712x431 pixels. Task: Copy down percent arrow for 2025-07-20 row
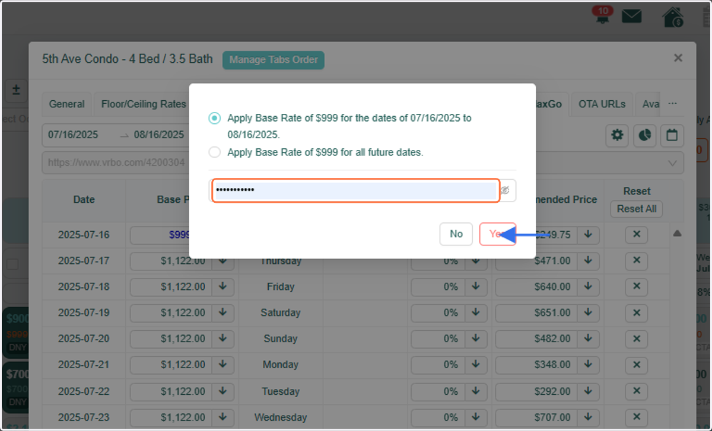[x=476, y=339]
